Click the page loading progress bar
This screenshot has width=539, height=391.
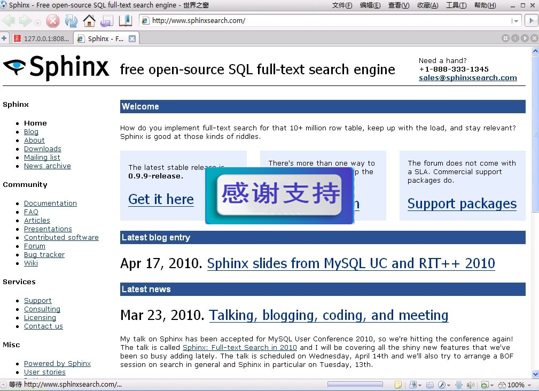coord(355,385)
